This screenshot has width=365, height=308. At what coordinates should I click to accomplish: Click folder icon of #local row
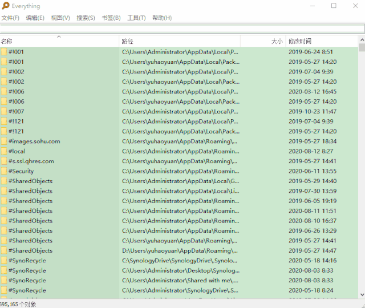[4, 151]
